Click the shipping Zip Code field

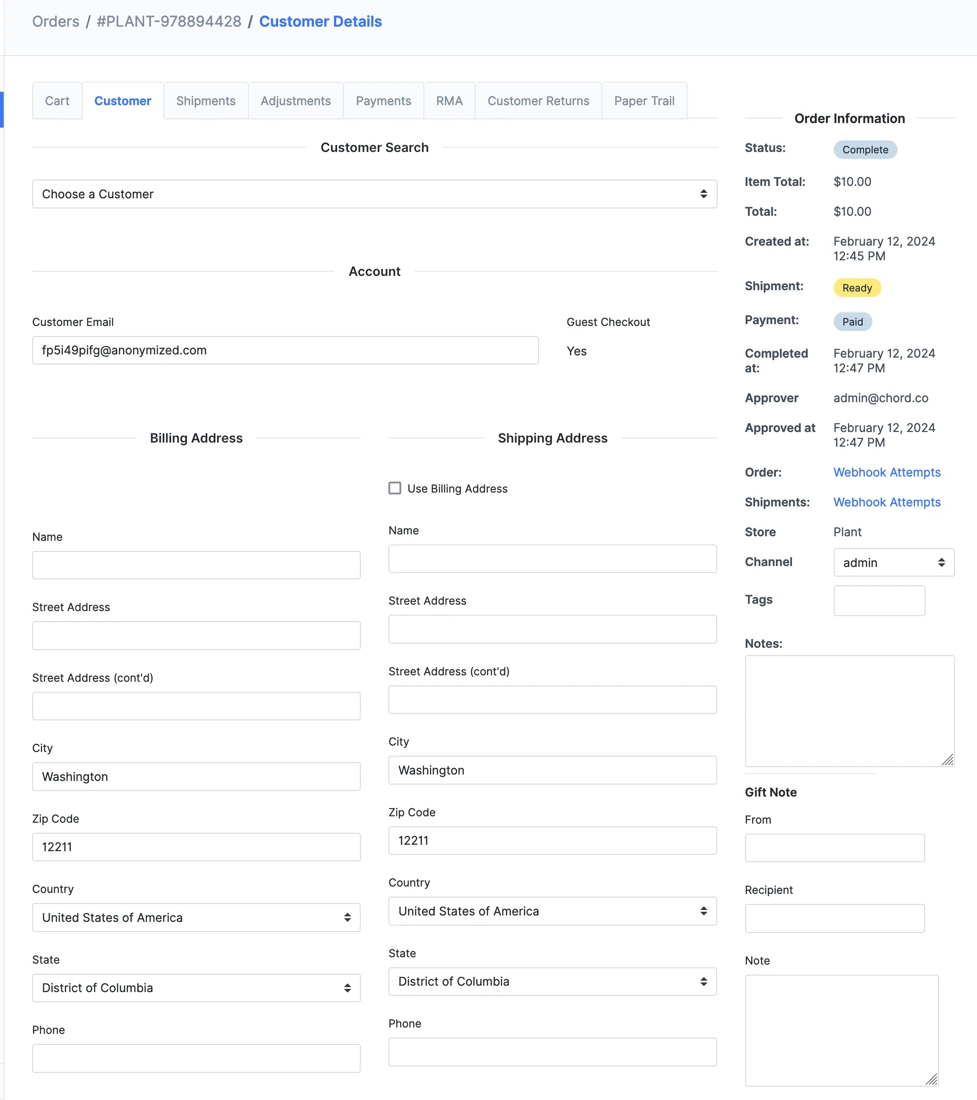pyautogui.click(x=553, y=841)
